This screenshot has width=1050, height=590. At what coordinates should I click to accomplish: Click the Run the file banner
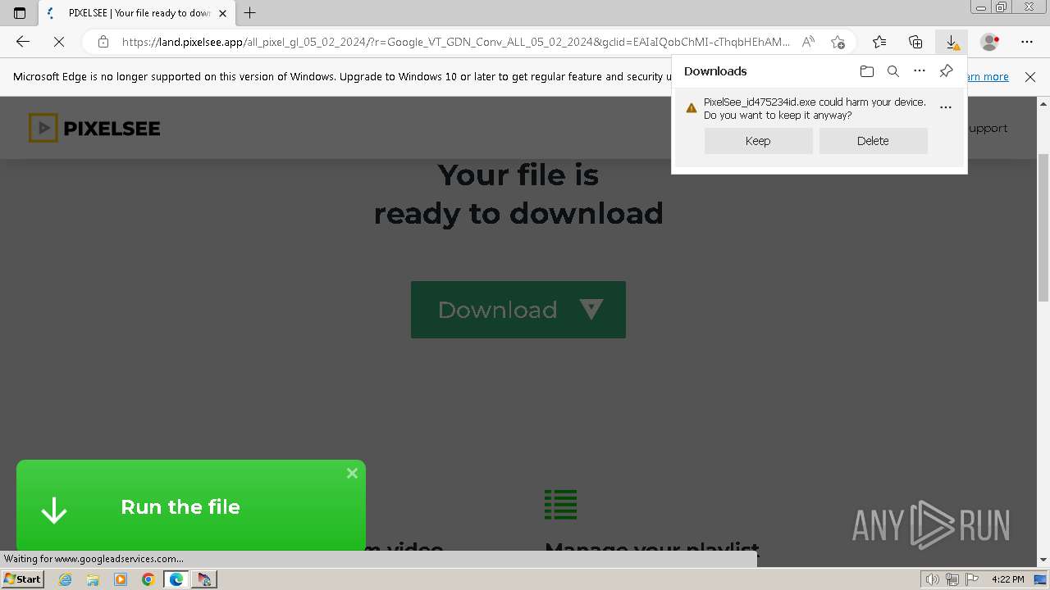[191, 506]
